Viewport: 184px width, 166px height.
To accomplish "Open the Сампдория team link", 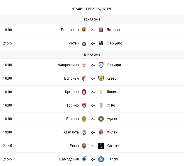I will 69,159.
